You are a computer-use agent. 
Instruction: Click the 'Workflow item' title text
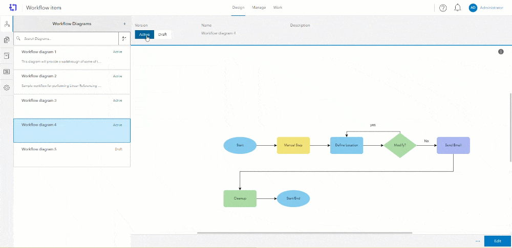point(44,8)
